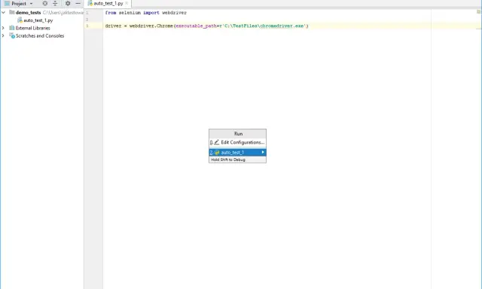
Task: Click the inspection status indicator at editor top right
Action: pos(479,12)
